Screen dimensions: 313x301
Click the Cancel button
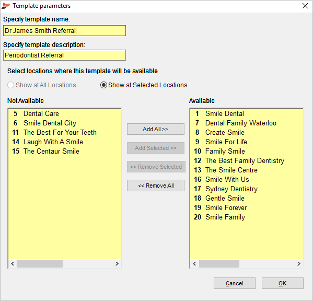[x=234, y=283]
